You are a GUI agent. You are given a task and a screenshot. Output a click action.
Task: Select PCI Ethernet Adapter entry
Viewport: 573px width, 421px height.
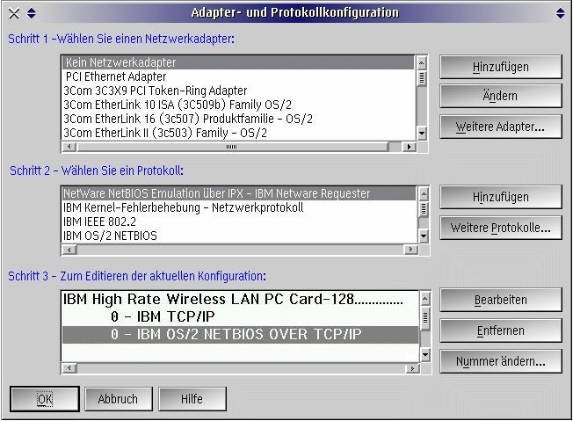pos(238,76)
